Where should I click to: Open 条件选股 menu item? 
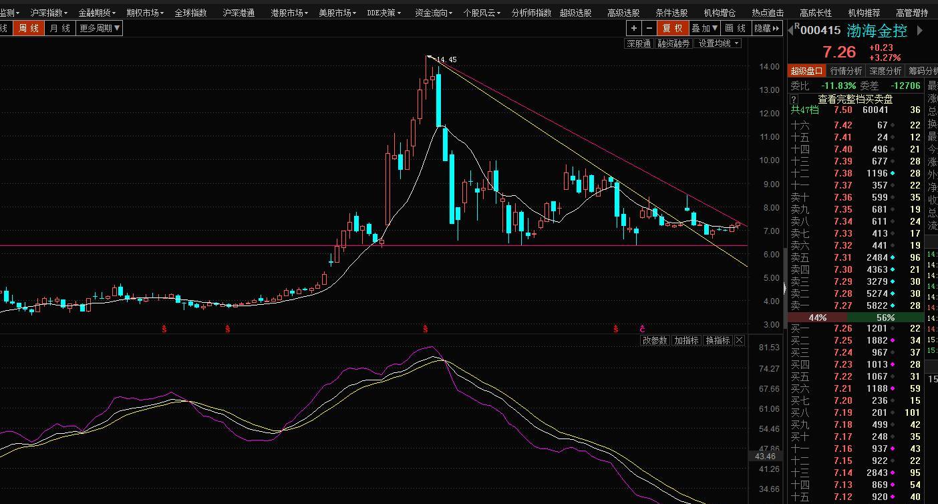[671, 13]
